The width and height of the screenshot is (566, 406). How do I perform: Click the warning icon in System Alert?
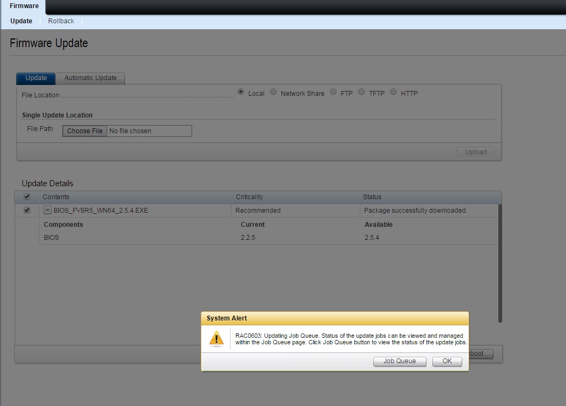217,338
